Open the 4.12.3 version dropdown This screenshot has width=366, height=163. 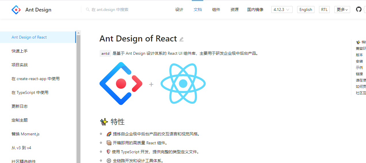282,10
